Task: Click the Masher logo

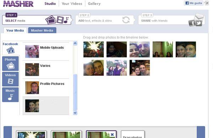Action: [18, 4]
